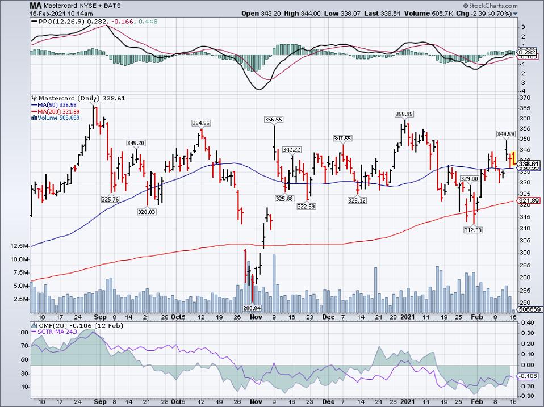Screen dimensions: 544x407
Task: Click the Chg -2.39 (-0.70%) value
Action: click(484, 14)
